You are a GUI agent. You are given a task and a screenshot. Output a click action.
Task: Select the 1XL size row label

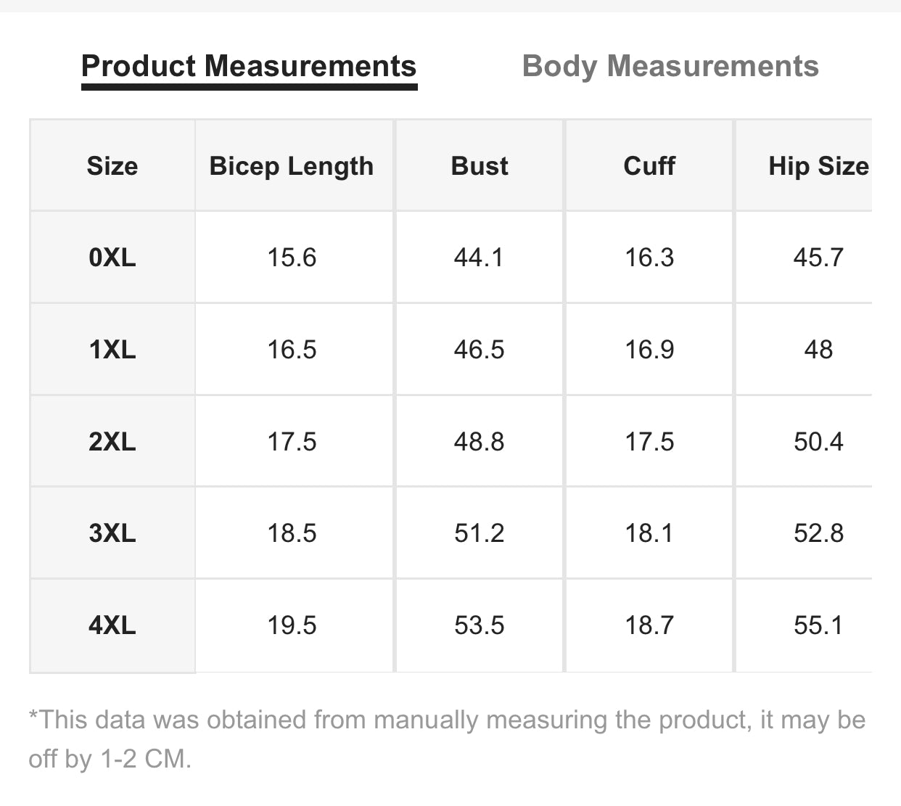pyautogui.click(x=112, y=350)
